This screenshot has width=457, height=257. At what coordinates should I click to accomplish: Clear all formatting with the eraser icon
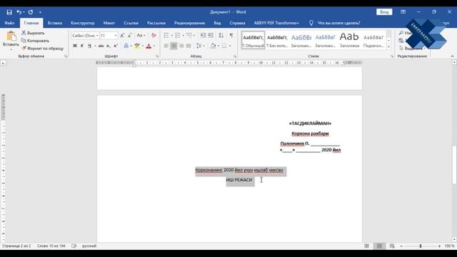pos(154,36)
